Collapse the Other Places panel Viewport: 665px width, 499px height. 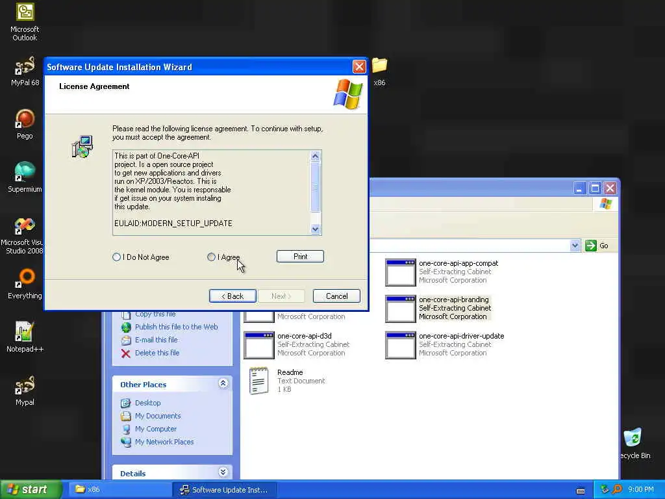(223, 383)
